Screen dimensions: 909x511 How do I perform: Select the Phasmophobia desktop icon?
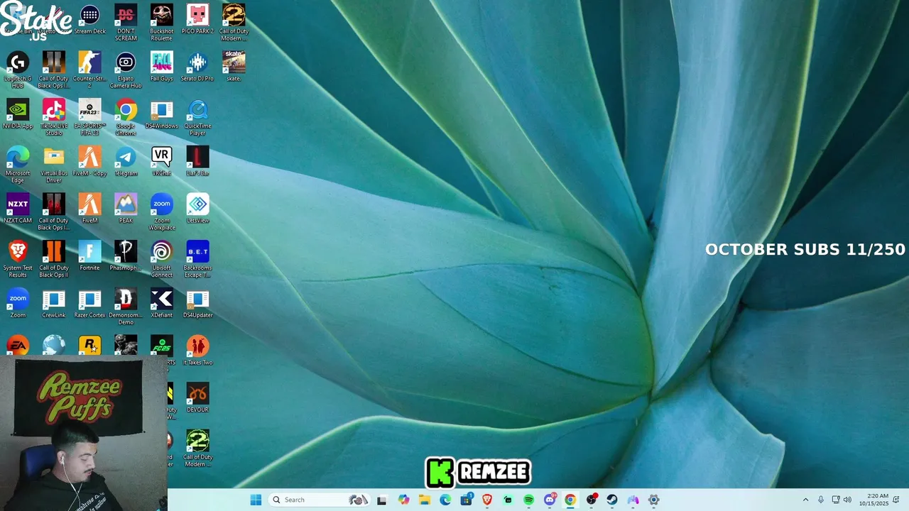126,255
